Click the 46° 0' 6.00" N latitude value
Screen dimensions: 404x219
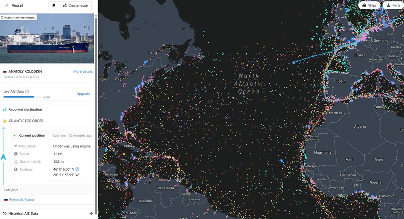tap(64, 169)
